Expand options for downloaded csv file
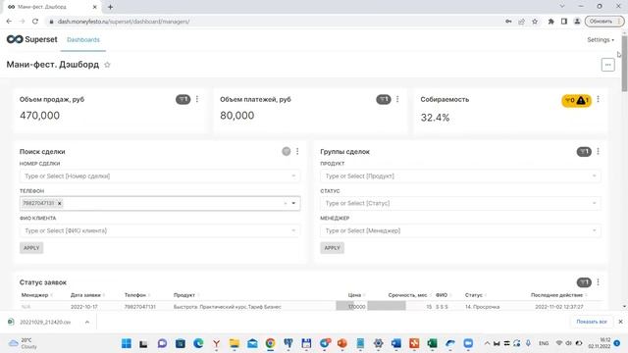Image resolution: width=628 pixels, height=353 pixels. coord(87,322)
